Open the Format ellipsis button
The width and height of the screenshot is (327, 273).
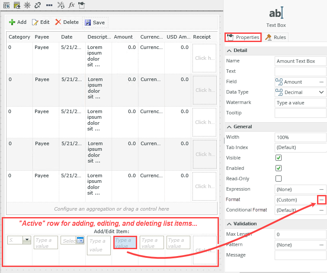[x=321, y=200]
